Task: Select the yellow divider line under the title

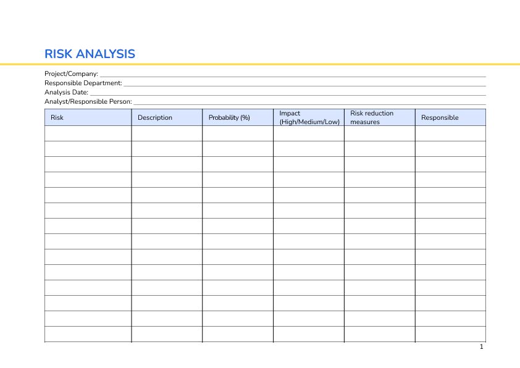Action: pyautogui.click(x=259, y=64)
